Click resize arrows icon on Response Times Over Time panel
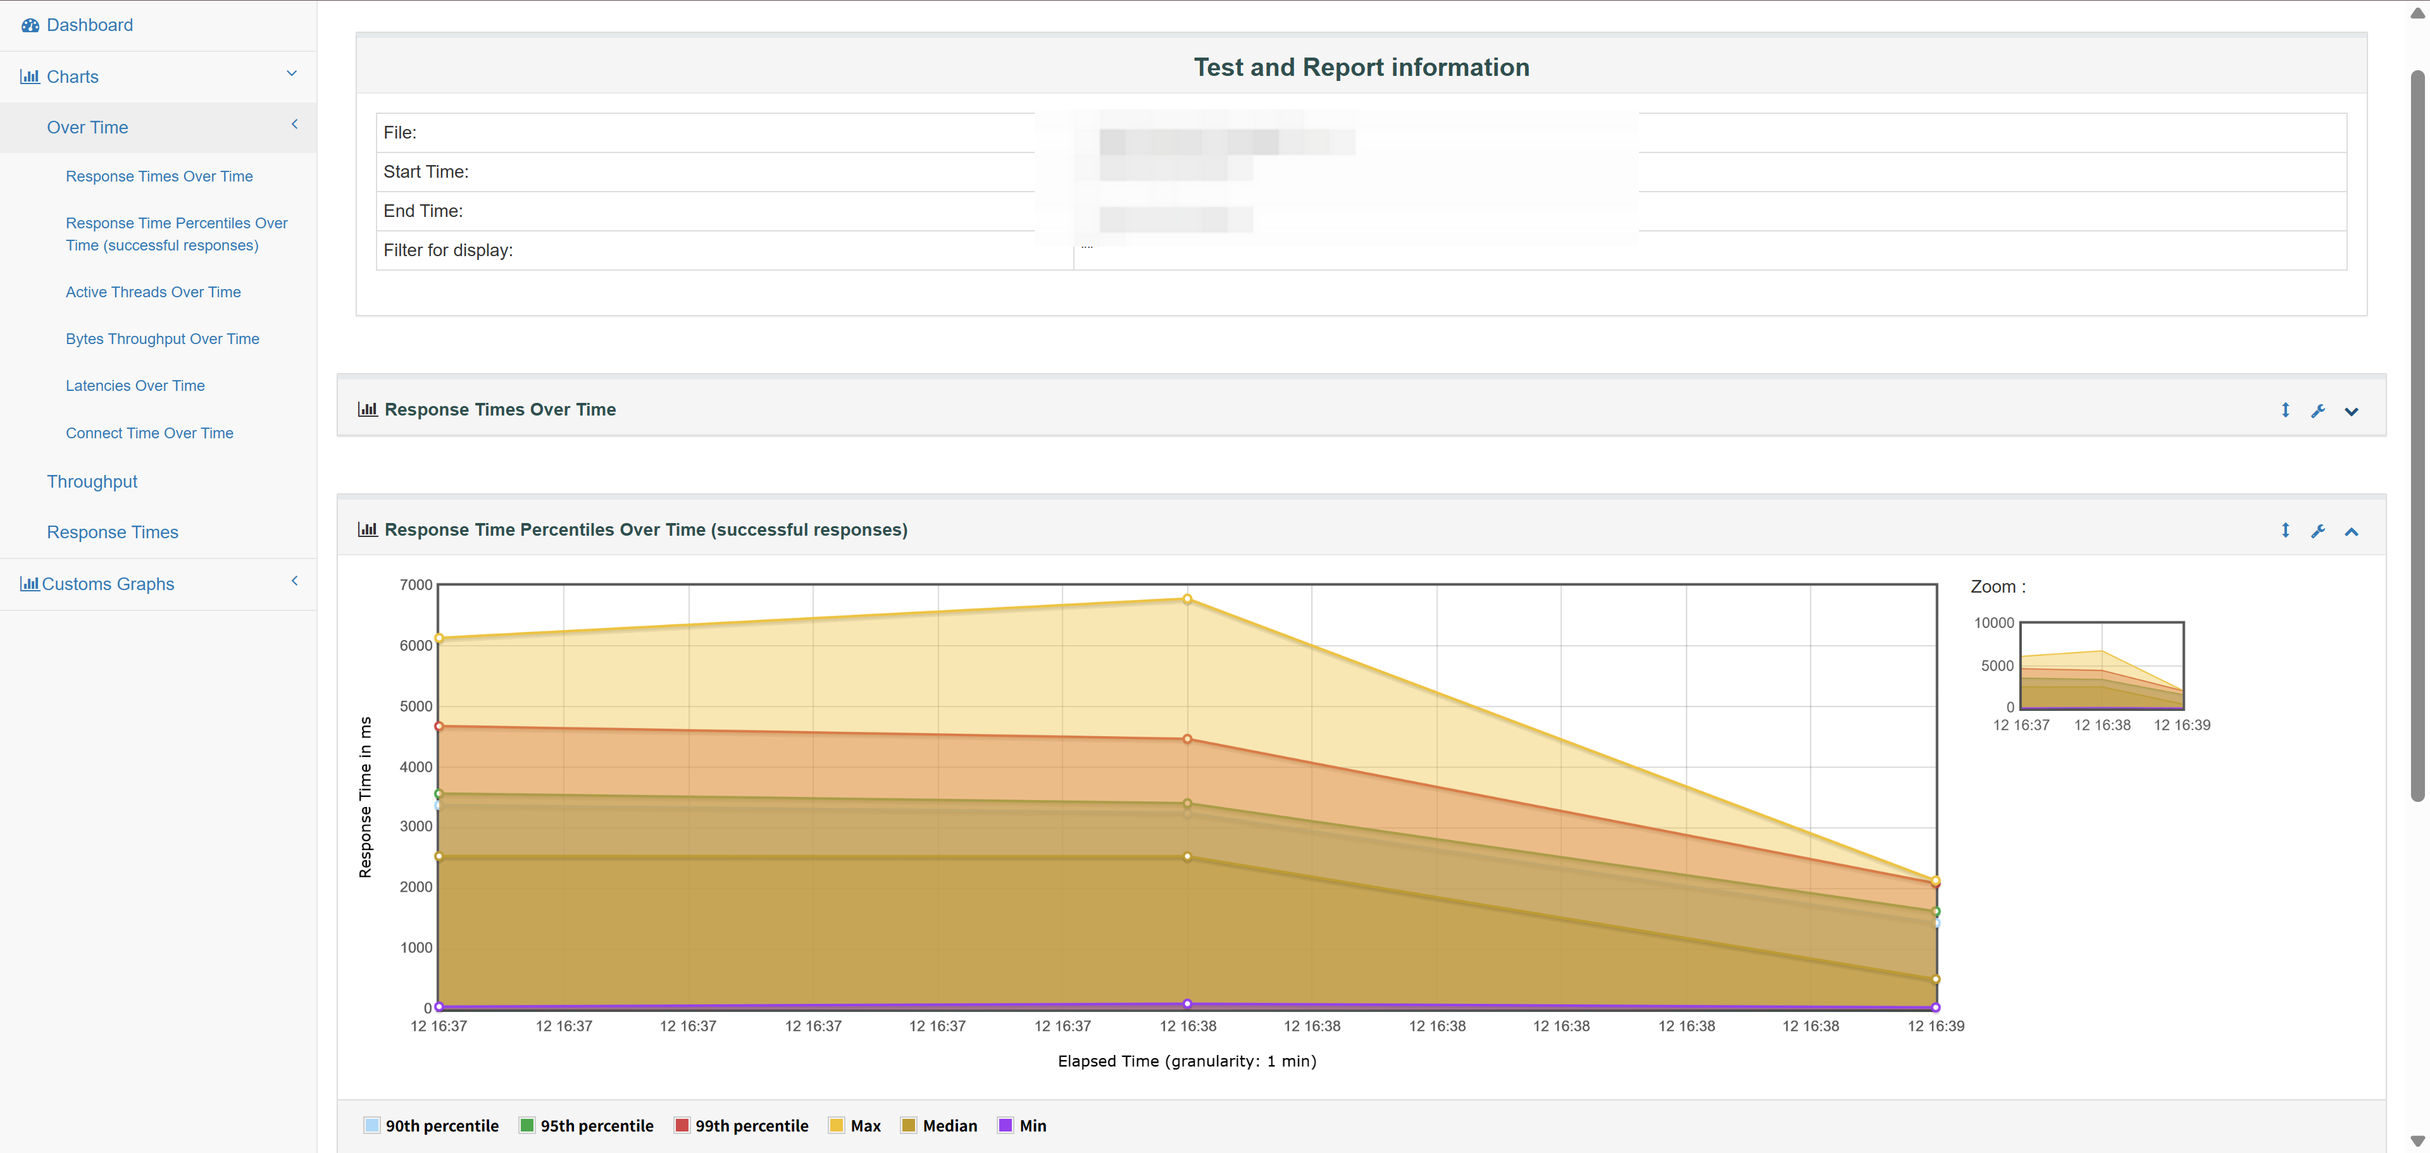 pos(2284,410)
